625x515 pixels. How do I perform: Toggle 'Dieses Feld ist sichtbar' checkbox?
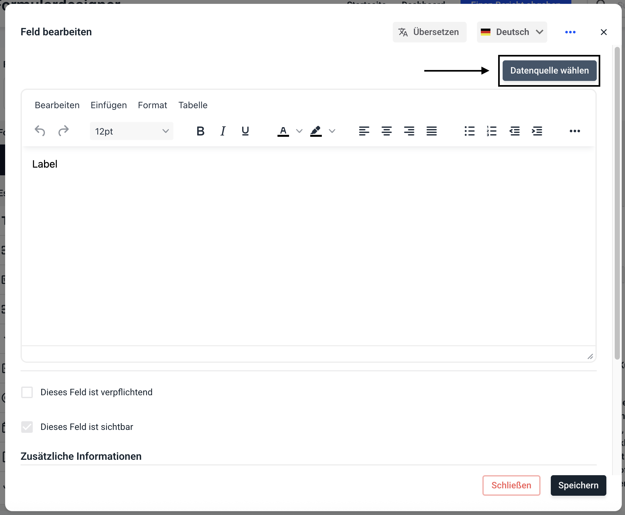click(x=27, y=427)
